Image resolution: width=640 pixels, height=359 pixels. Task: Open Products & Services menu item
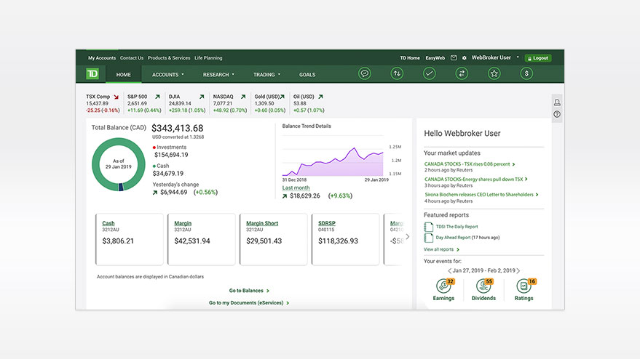(169, 58)
